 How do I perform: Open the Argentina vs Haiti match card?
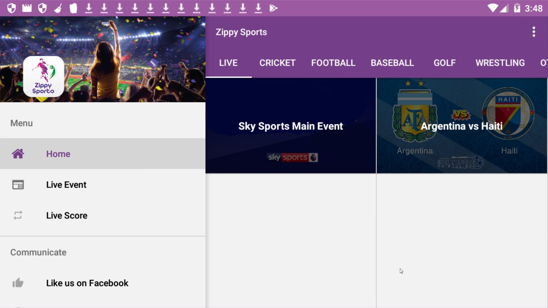tap(462, 126)
